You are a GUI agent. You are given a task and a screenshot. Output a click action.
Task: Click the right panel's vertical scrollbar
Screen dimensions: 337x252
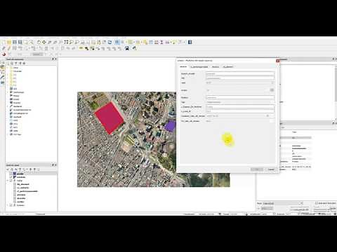click(336, 84)
